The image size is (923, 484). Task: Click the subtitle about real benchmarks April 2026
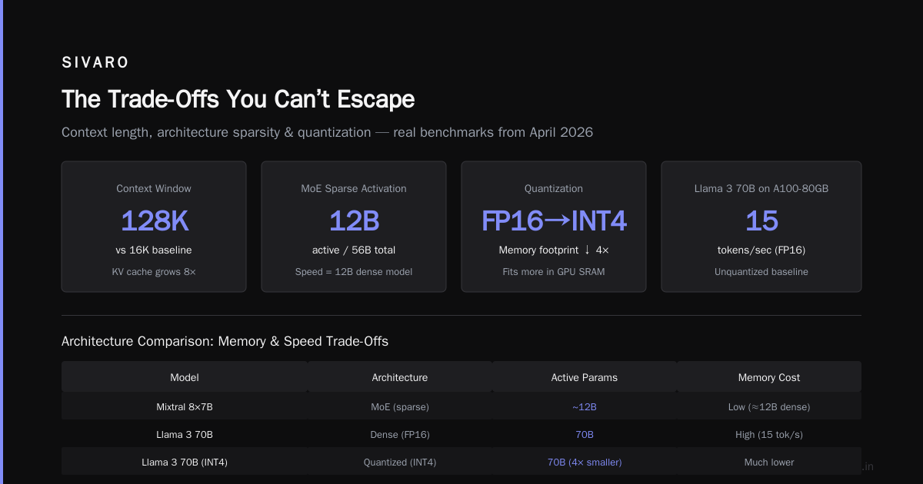pos(327,132)
